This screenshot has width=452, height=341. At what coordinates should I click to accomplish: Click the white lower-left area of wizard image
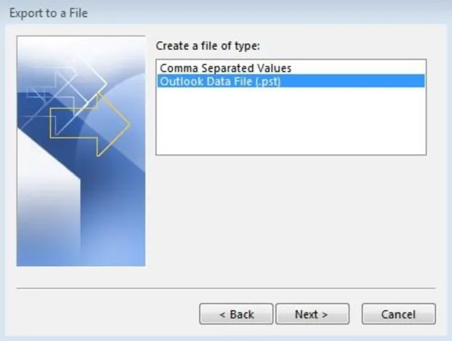click(x=47, y=202)
